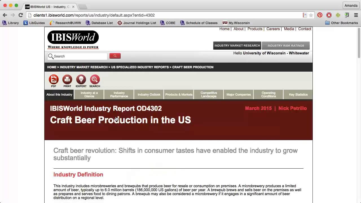Open Pinterest extension icon
Image resolution: width=361 pixels, height=203 pixels.
pos(320,15)
